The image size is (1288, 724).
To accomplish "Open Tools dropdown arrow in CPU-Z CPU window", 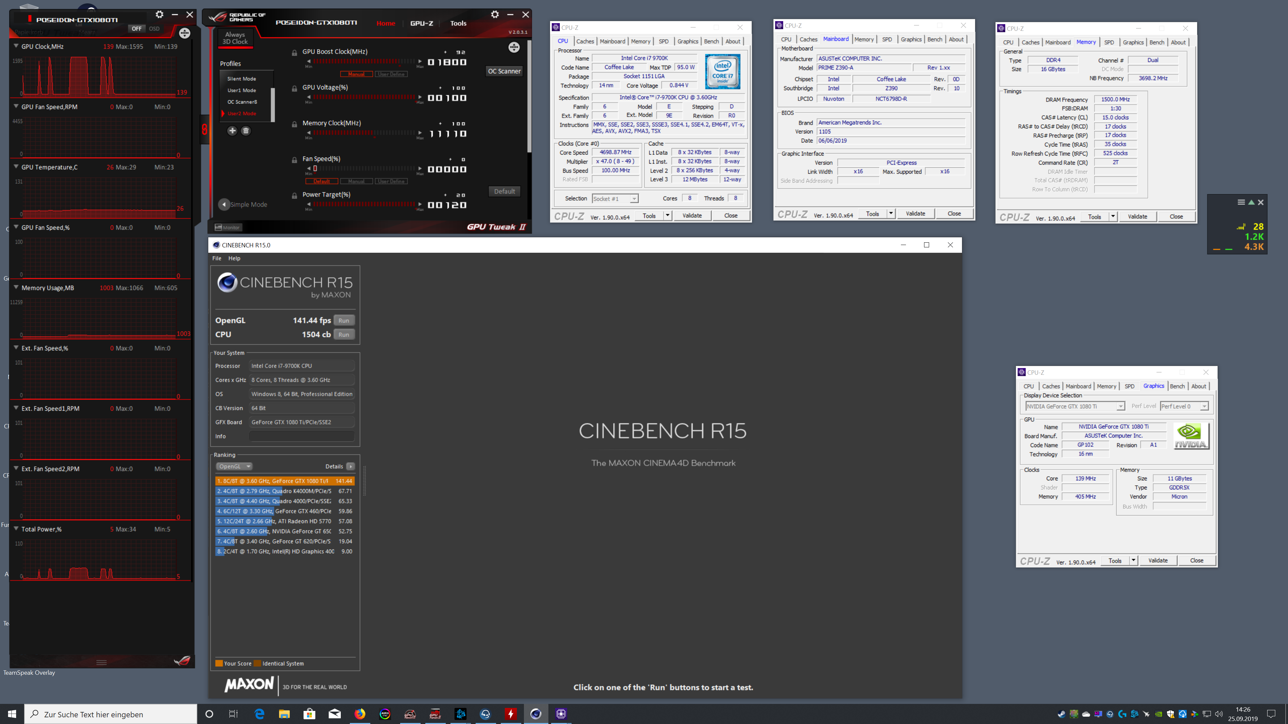I will (x=667, y=215).
